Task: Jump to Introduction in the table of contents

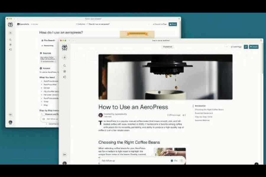Action: 200,106
